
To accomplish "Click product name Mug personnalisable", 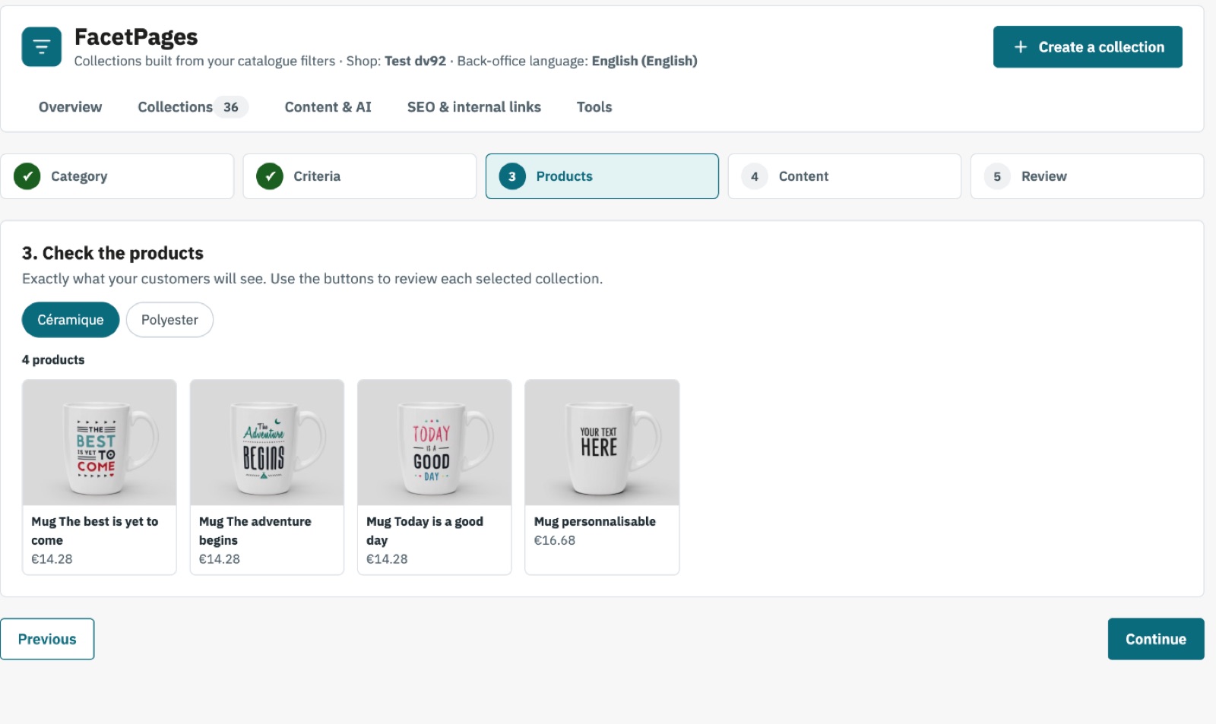I will click(595, 522).
